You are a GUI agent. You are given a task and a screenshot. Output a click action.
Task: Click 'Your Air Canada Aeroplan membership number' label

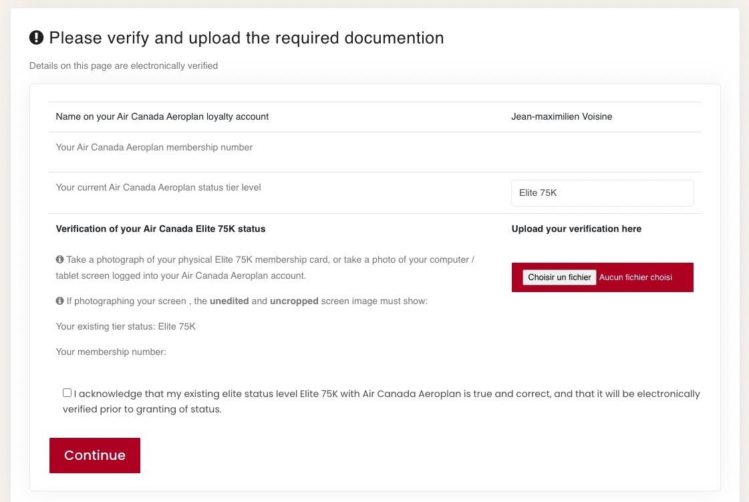click(154, 148)
